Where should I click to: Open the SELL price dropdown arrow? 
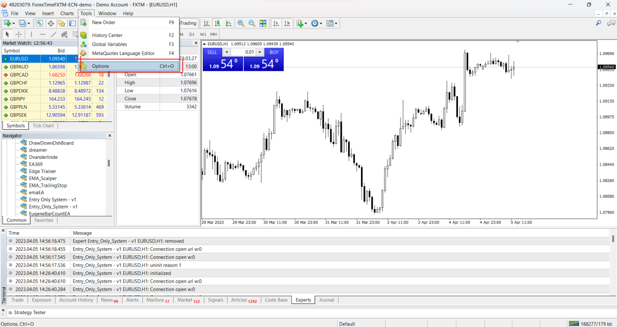coord(227,52)
